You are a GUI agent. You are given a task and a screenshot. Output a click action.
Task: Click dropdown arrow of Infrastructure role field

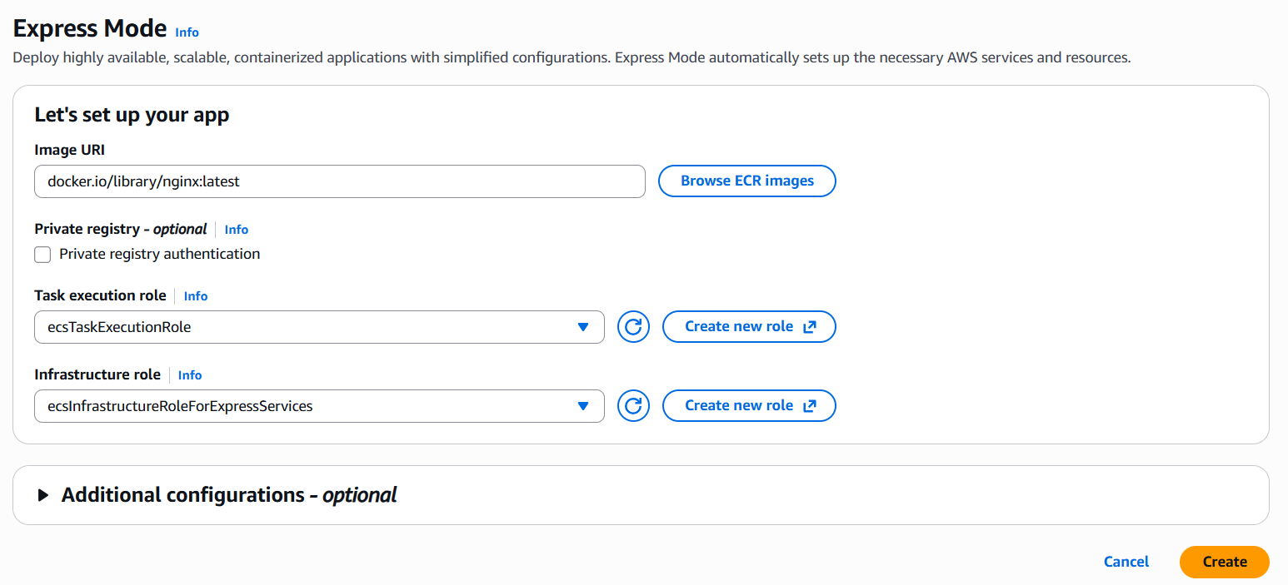[x=583, y=406]
